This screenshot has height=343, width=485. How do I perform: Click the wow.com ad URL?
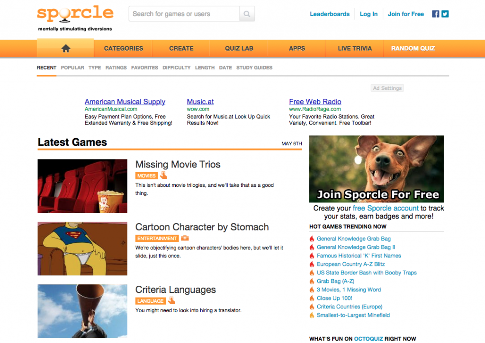(198, 109)
